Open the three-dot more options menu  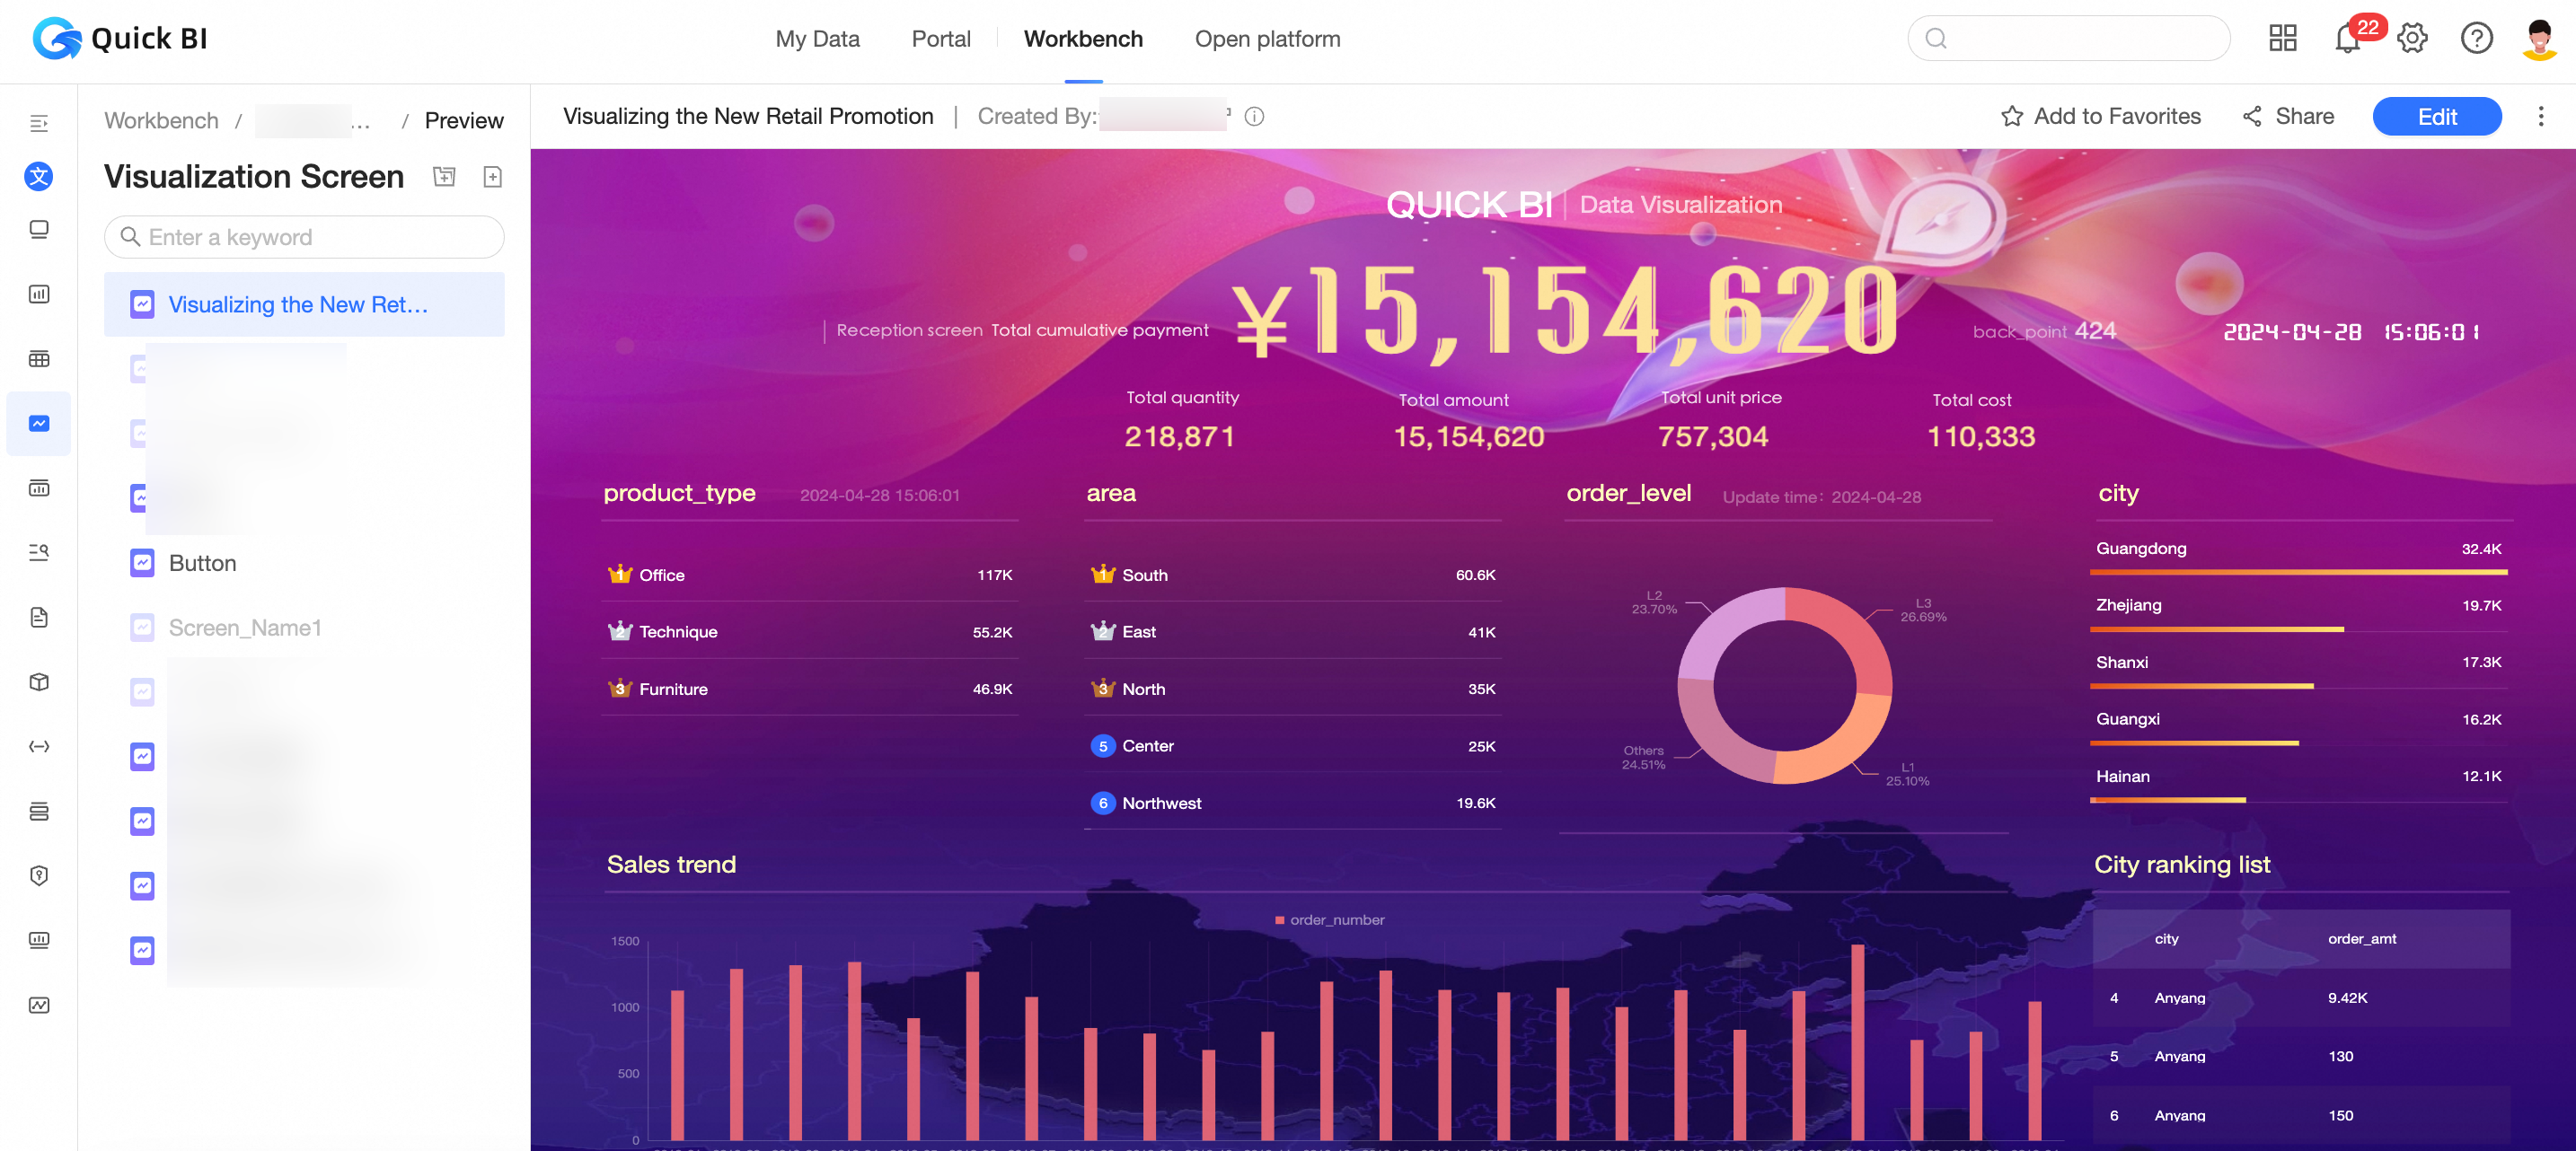pyautogui.click(x=2541, y=117)
